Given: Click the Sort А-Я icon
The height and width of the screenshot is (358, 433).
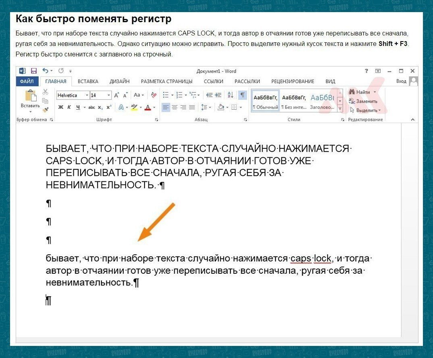Looking at the screenshot, I should point(230,95).
